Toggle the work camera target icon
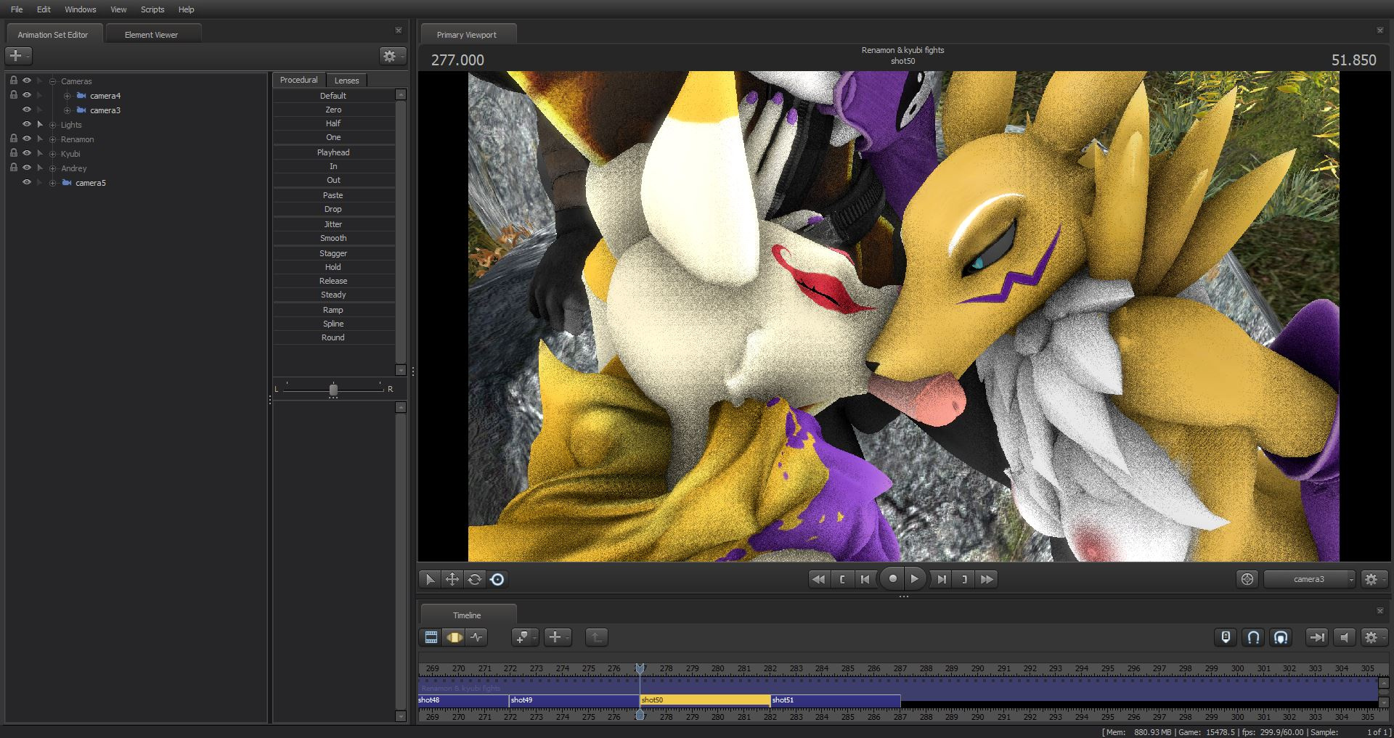The image size is (1394, 738). (x=1247, y=579)
